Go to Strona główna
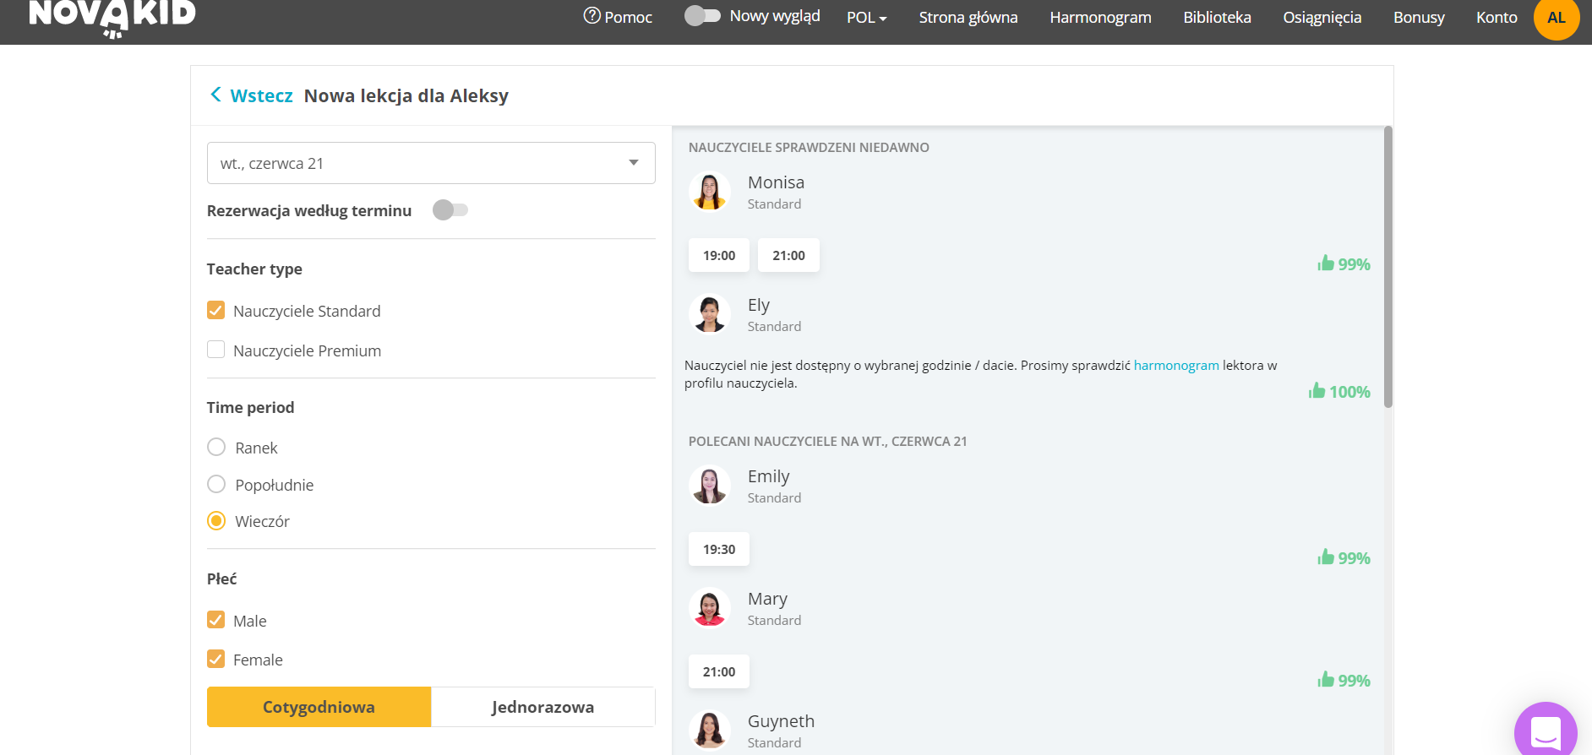Viewport: 1592px width, 755px height. tap(968, 18)
